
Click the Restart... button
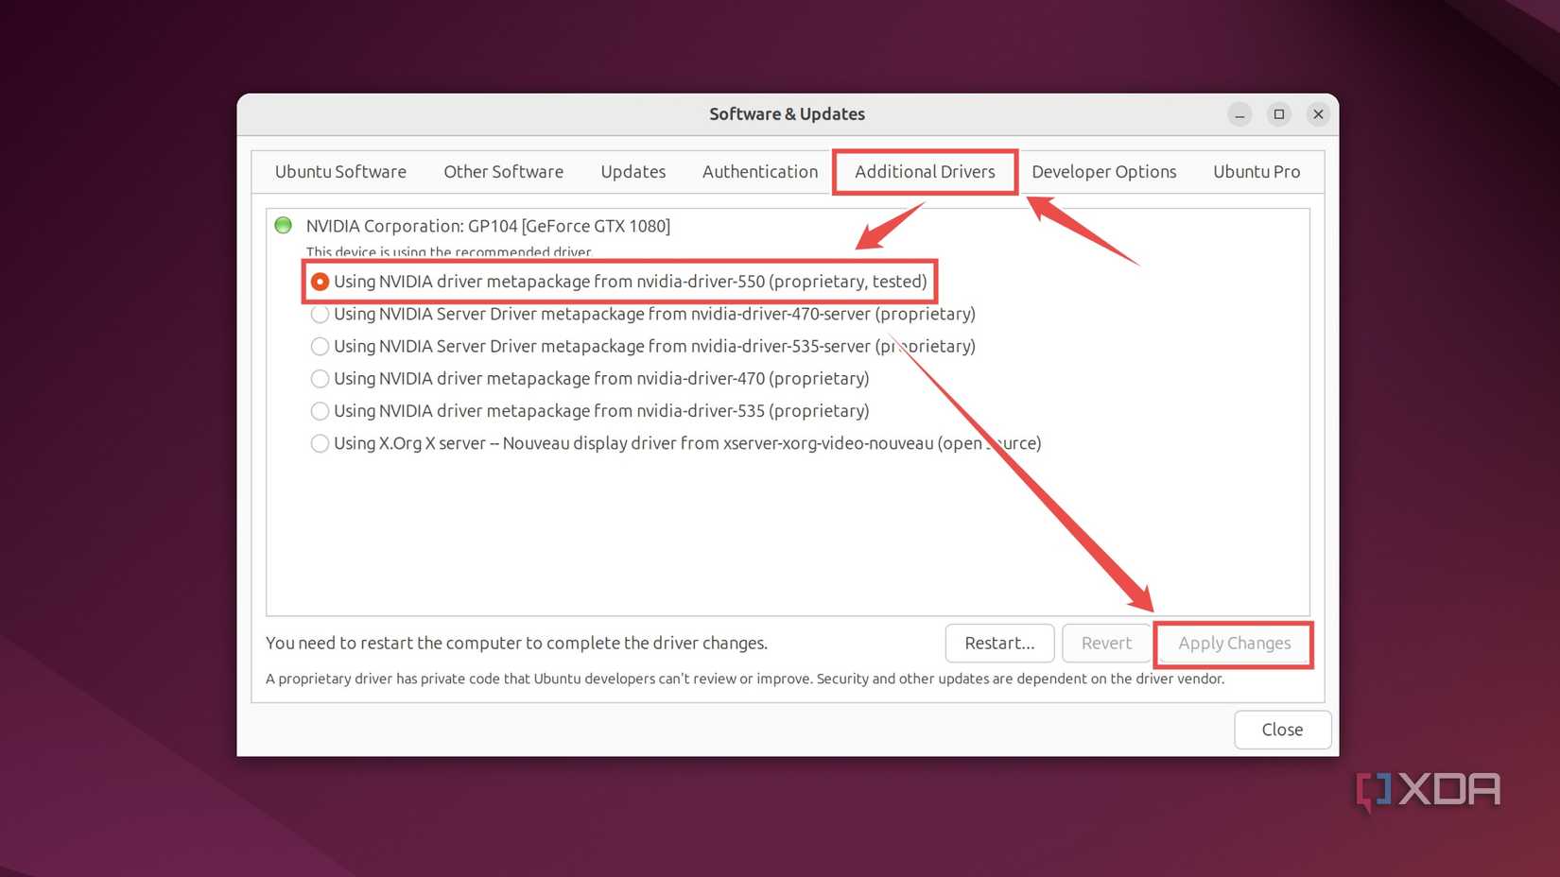click(999, 644)
